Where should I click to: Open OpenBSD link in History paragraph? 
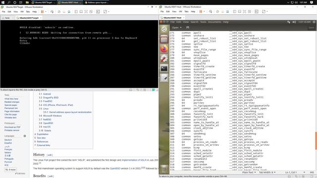tap(115, 168)
